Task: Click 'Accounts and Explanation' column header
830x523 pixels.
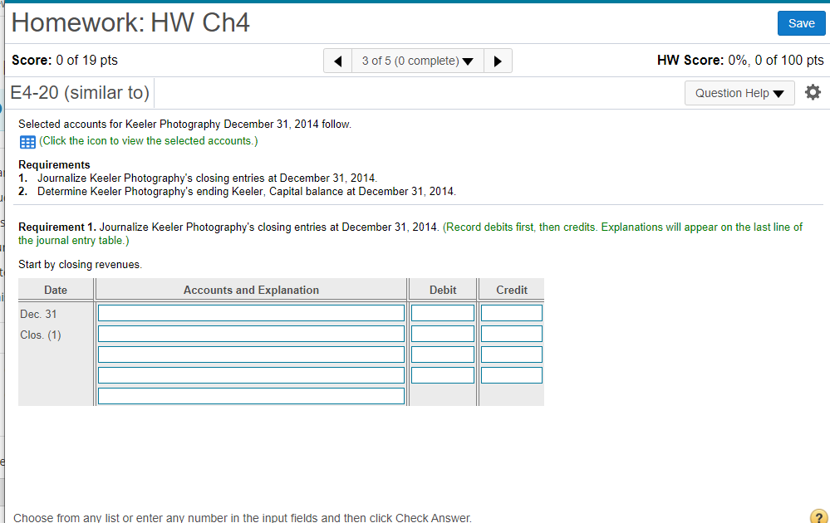Action: (x=251, y=290)
